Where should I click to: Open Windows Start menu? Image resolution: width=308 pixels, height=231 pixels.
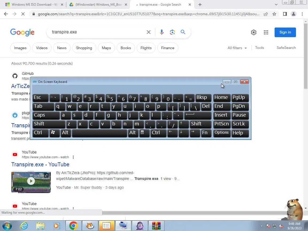(x=7, y=226)
